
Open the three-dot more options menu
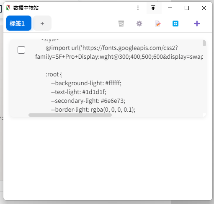click(138, 8)
